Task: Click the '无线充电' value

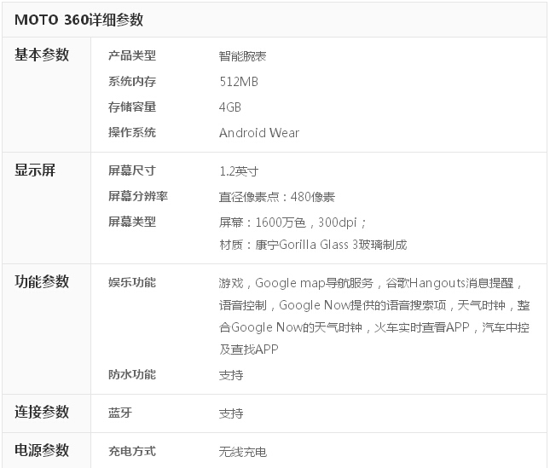Action: pyautogui.click(x=243, y=452)
